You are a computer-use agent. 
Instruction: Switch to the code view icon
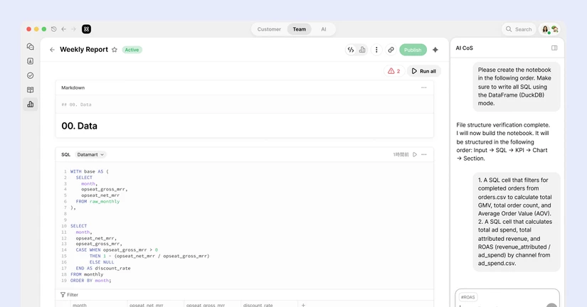[x=351, y=50]
